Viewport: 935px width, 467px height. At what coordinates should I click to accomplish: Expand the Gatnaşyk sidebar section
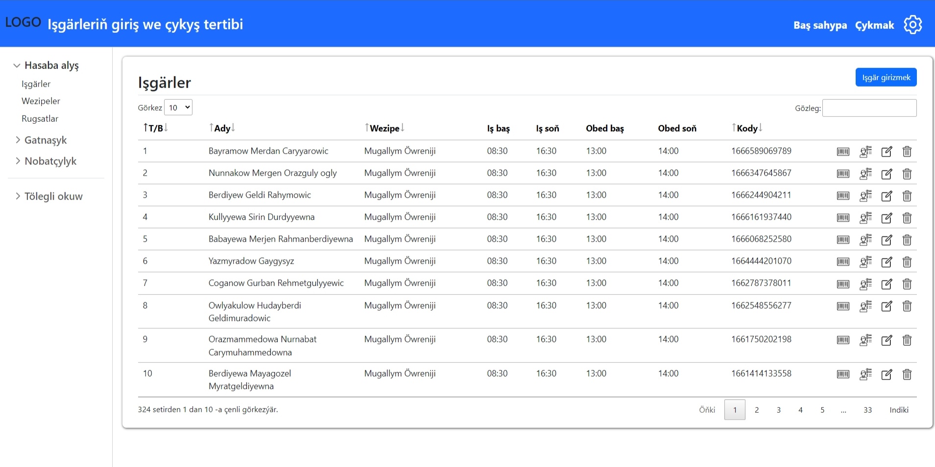pos(45,140)
